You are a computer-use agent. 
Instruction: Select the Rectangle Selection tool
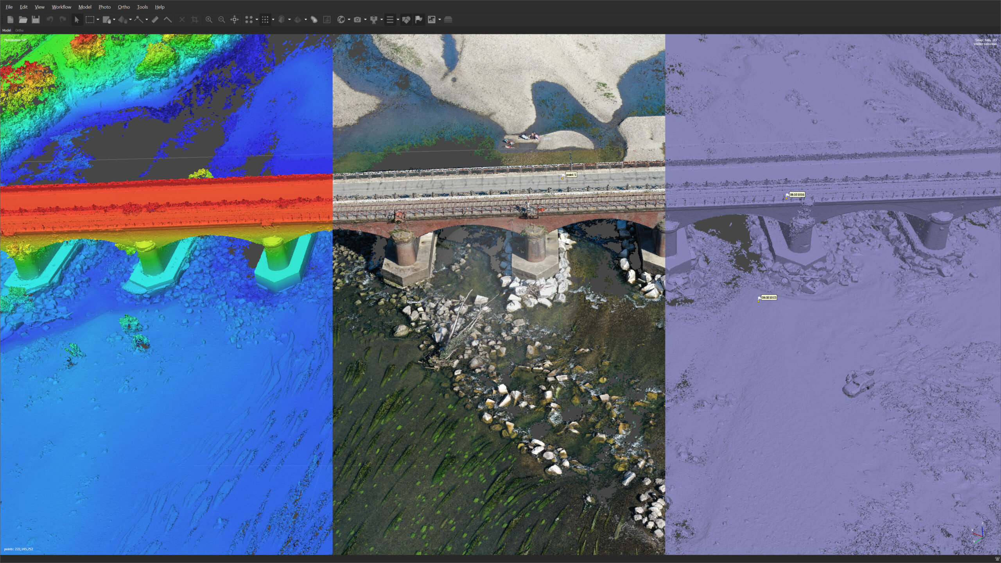(90, 20)
